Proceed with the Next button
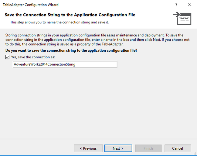197x156 pixels. pyautogui.click(x=118, y=148)
